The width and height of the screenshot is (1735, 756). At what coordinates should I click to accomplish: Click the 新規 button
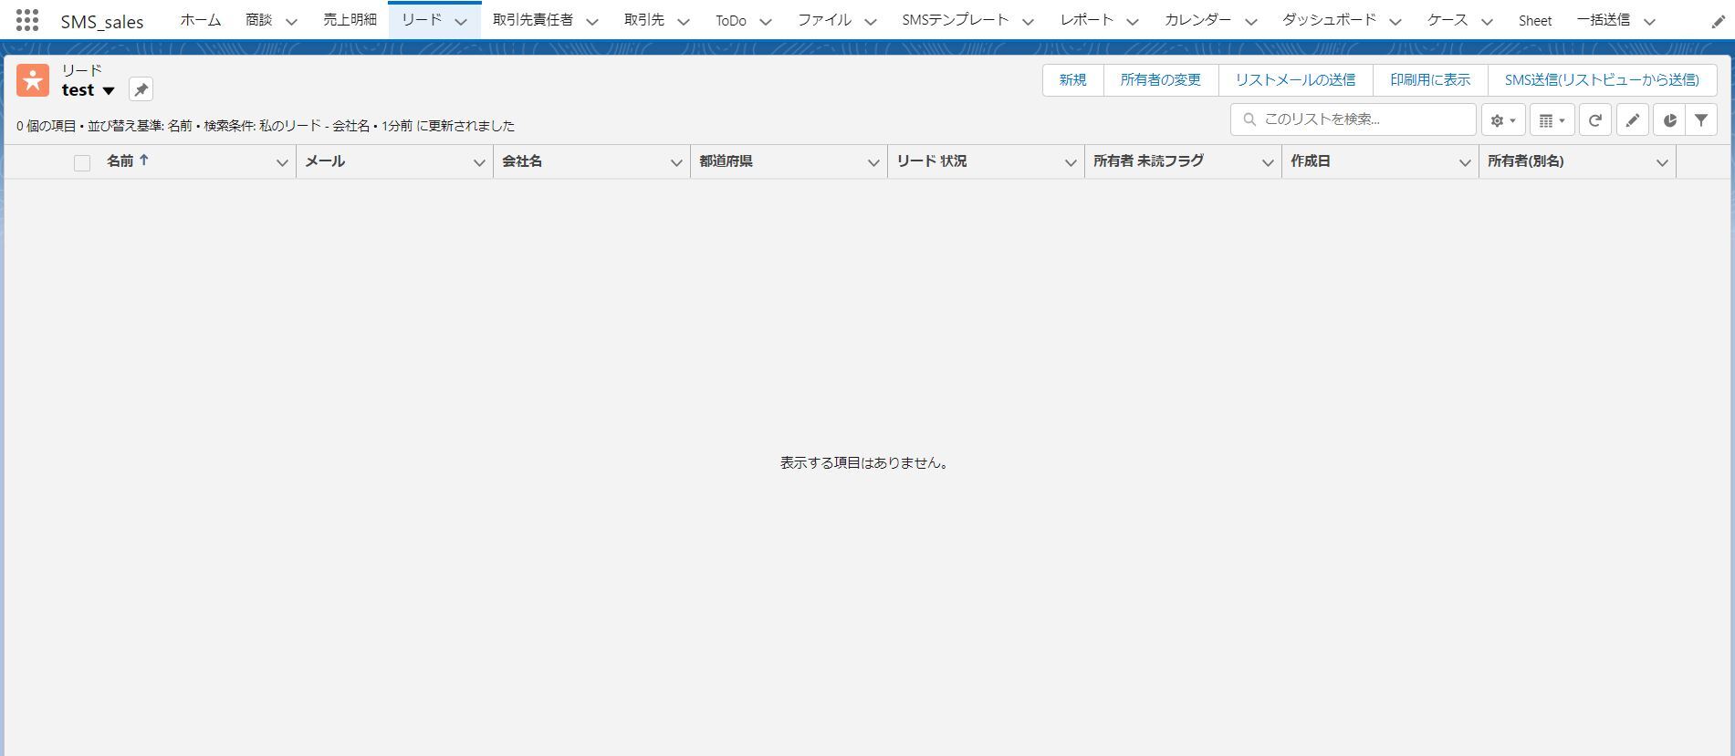[x=1072, y=80]
